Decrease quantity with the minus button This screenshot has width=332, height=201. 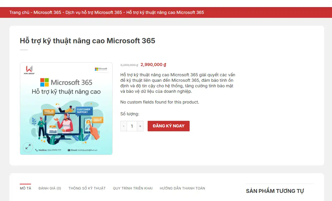coord(124,126)
